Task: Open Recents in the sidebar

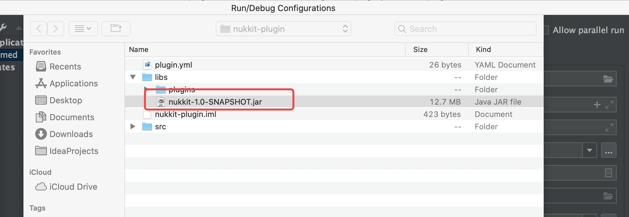Action: tap(65, 67)
